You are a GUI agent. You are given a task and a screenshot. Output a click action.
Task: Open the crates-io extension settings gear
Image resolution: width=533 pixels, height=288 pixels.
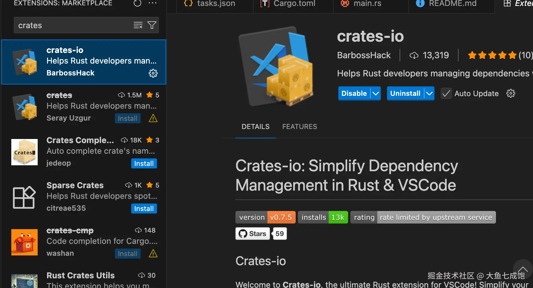click(x=153, y=73)
